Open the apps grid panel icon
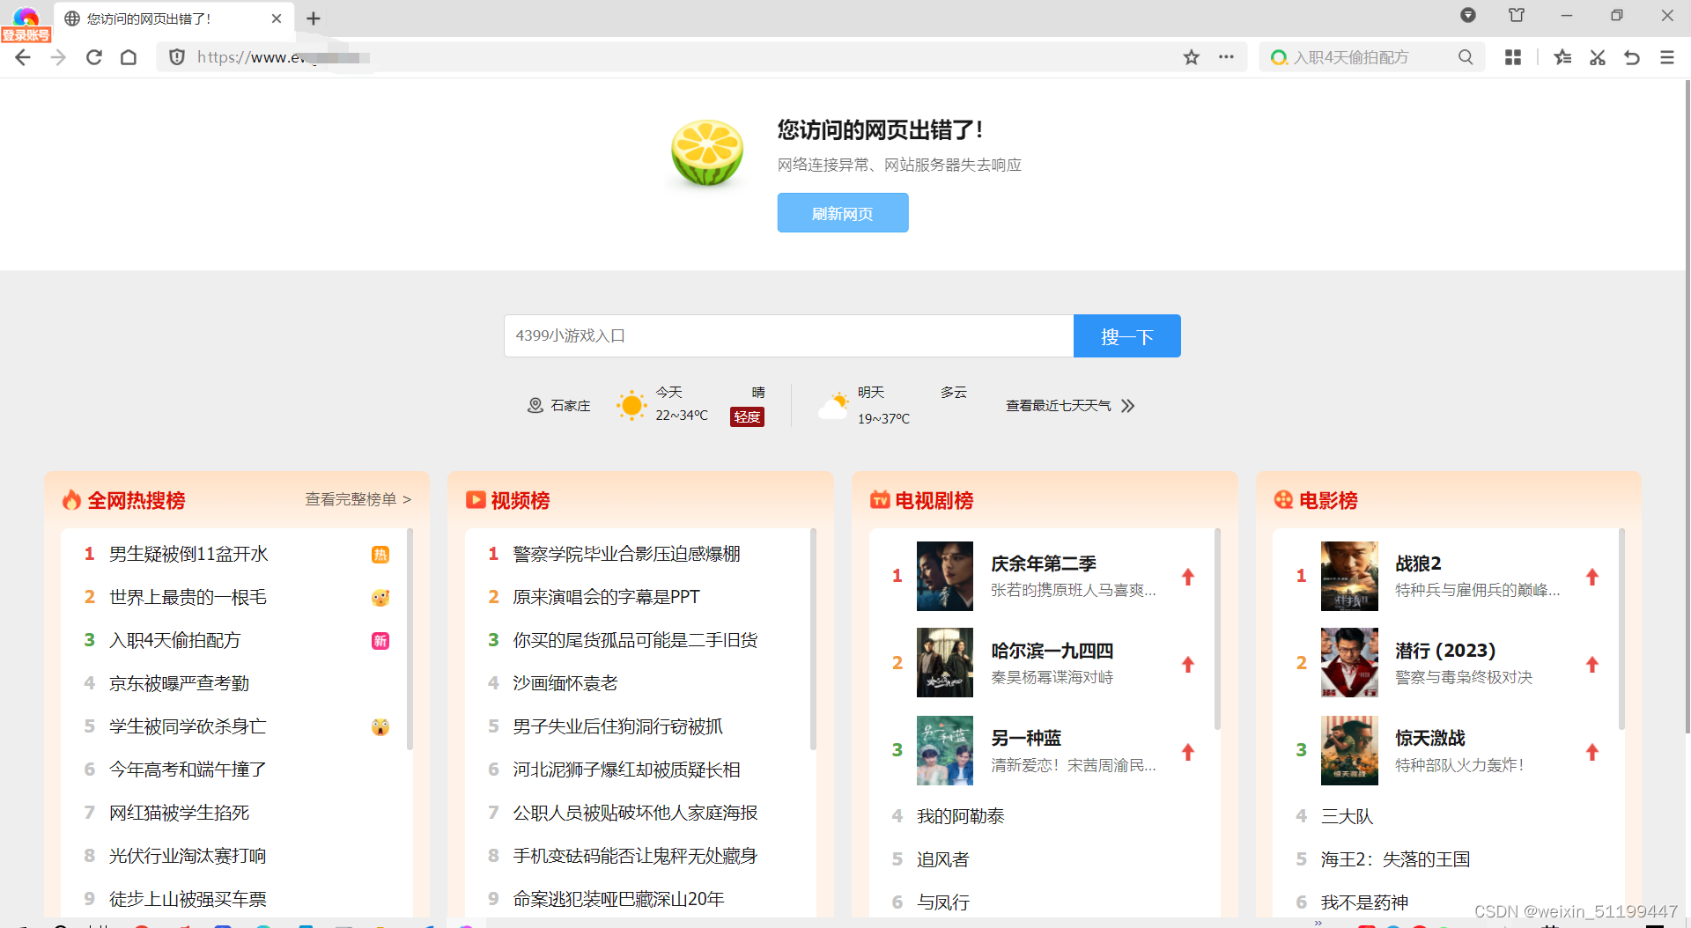This screenshot has height=928, width=1691. (x=1513, y=57)
